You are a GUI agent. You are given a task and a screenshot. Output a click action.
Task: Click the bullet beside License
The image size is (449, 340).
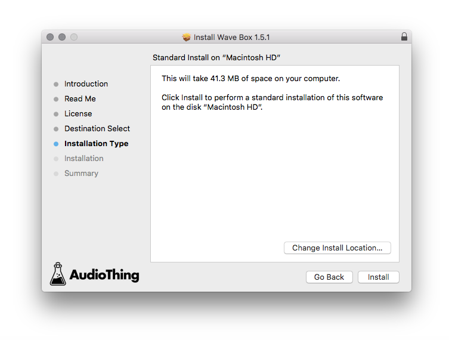tap(56, 114)
